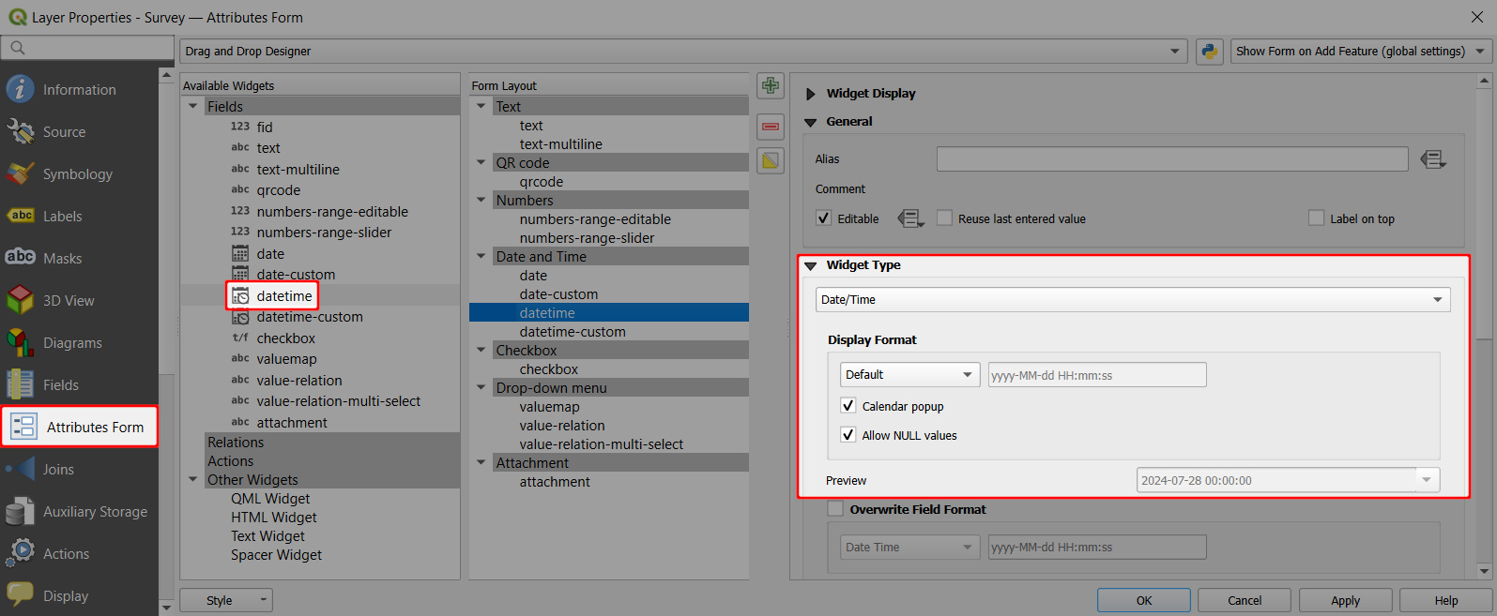Click the Help button

[1446, 600]
